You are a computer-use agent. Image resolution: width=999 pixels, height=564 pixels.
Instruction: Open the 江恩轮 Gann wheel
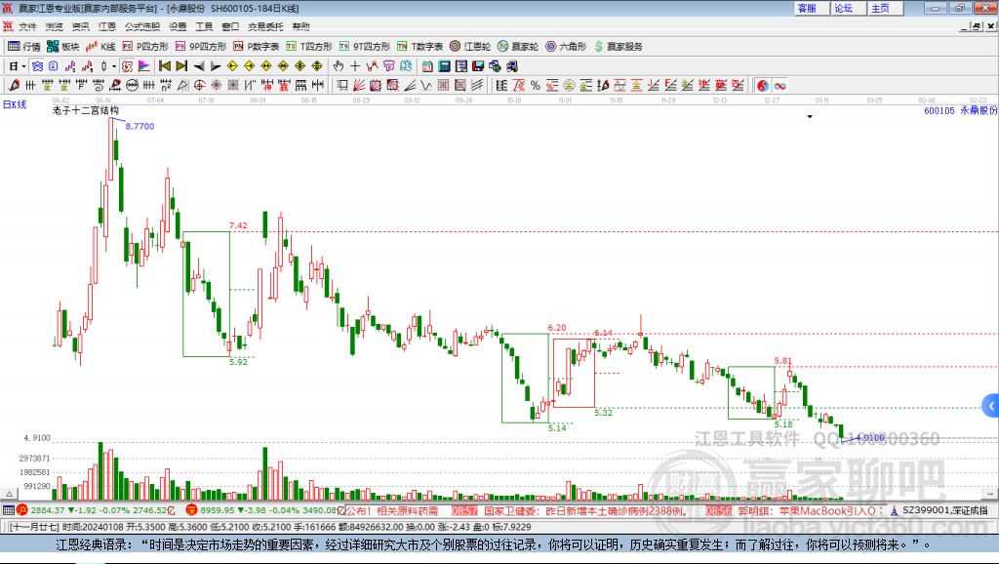470,47
